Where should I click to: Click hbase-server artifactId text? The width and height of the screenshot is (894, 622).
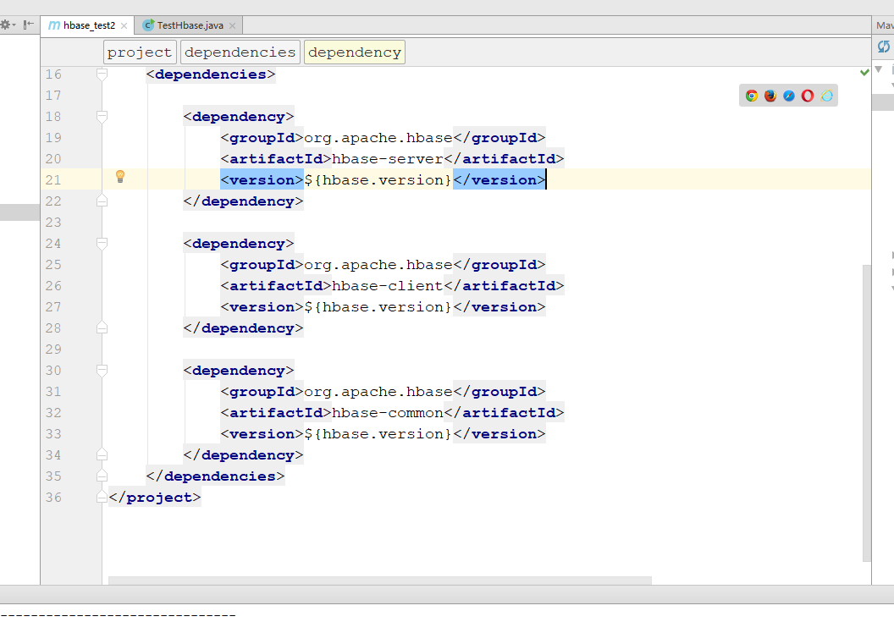point(388,159)
